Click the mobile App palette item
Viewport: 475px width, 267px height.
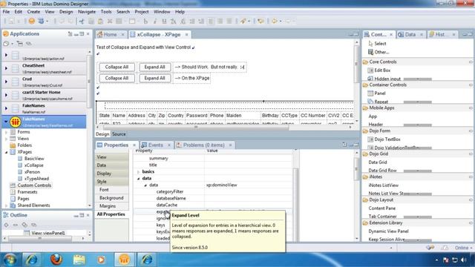(373, 116)
